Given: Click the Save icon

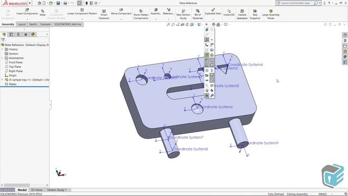Looking at the screenshot, I should coord(58,3).
